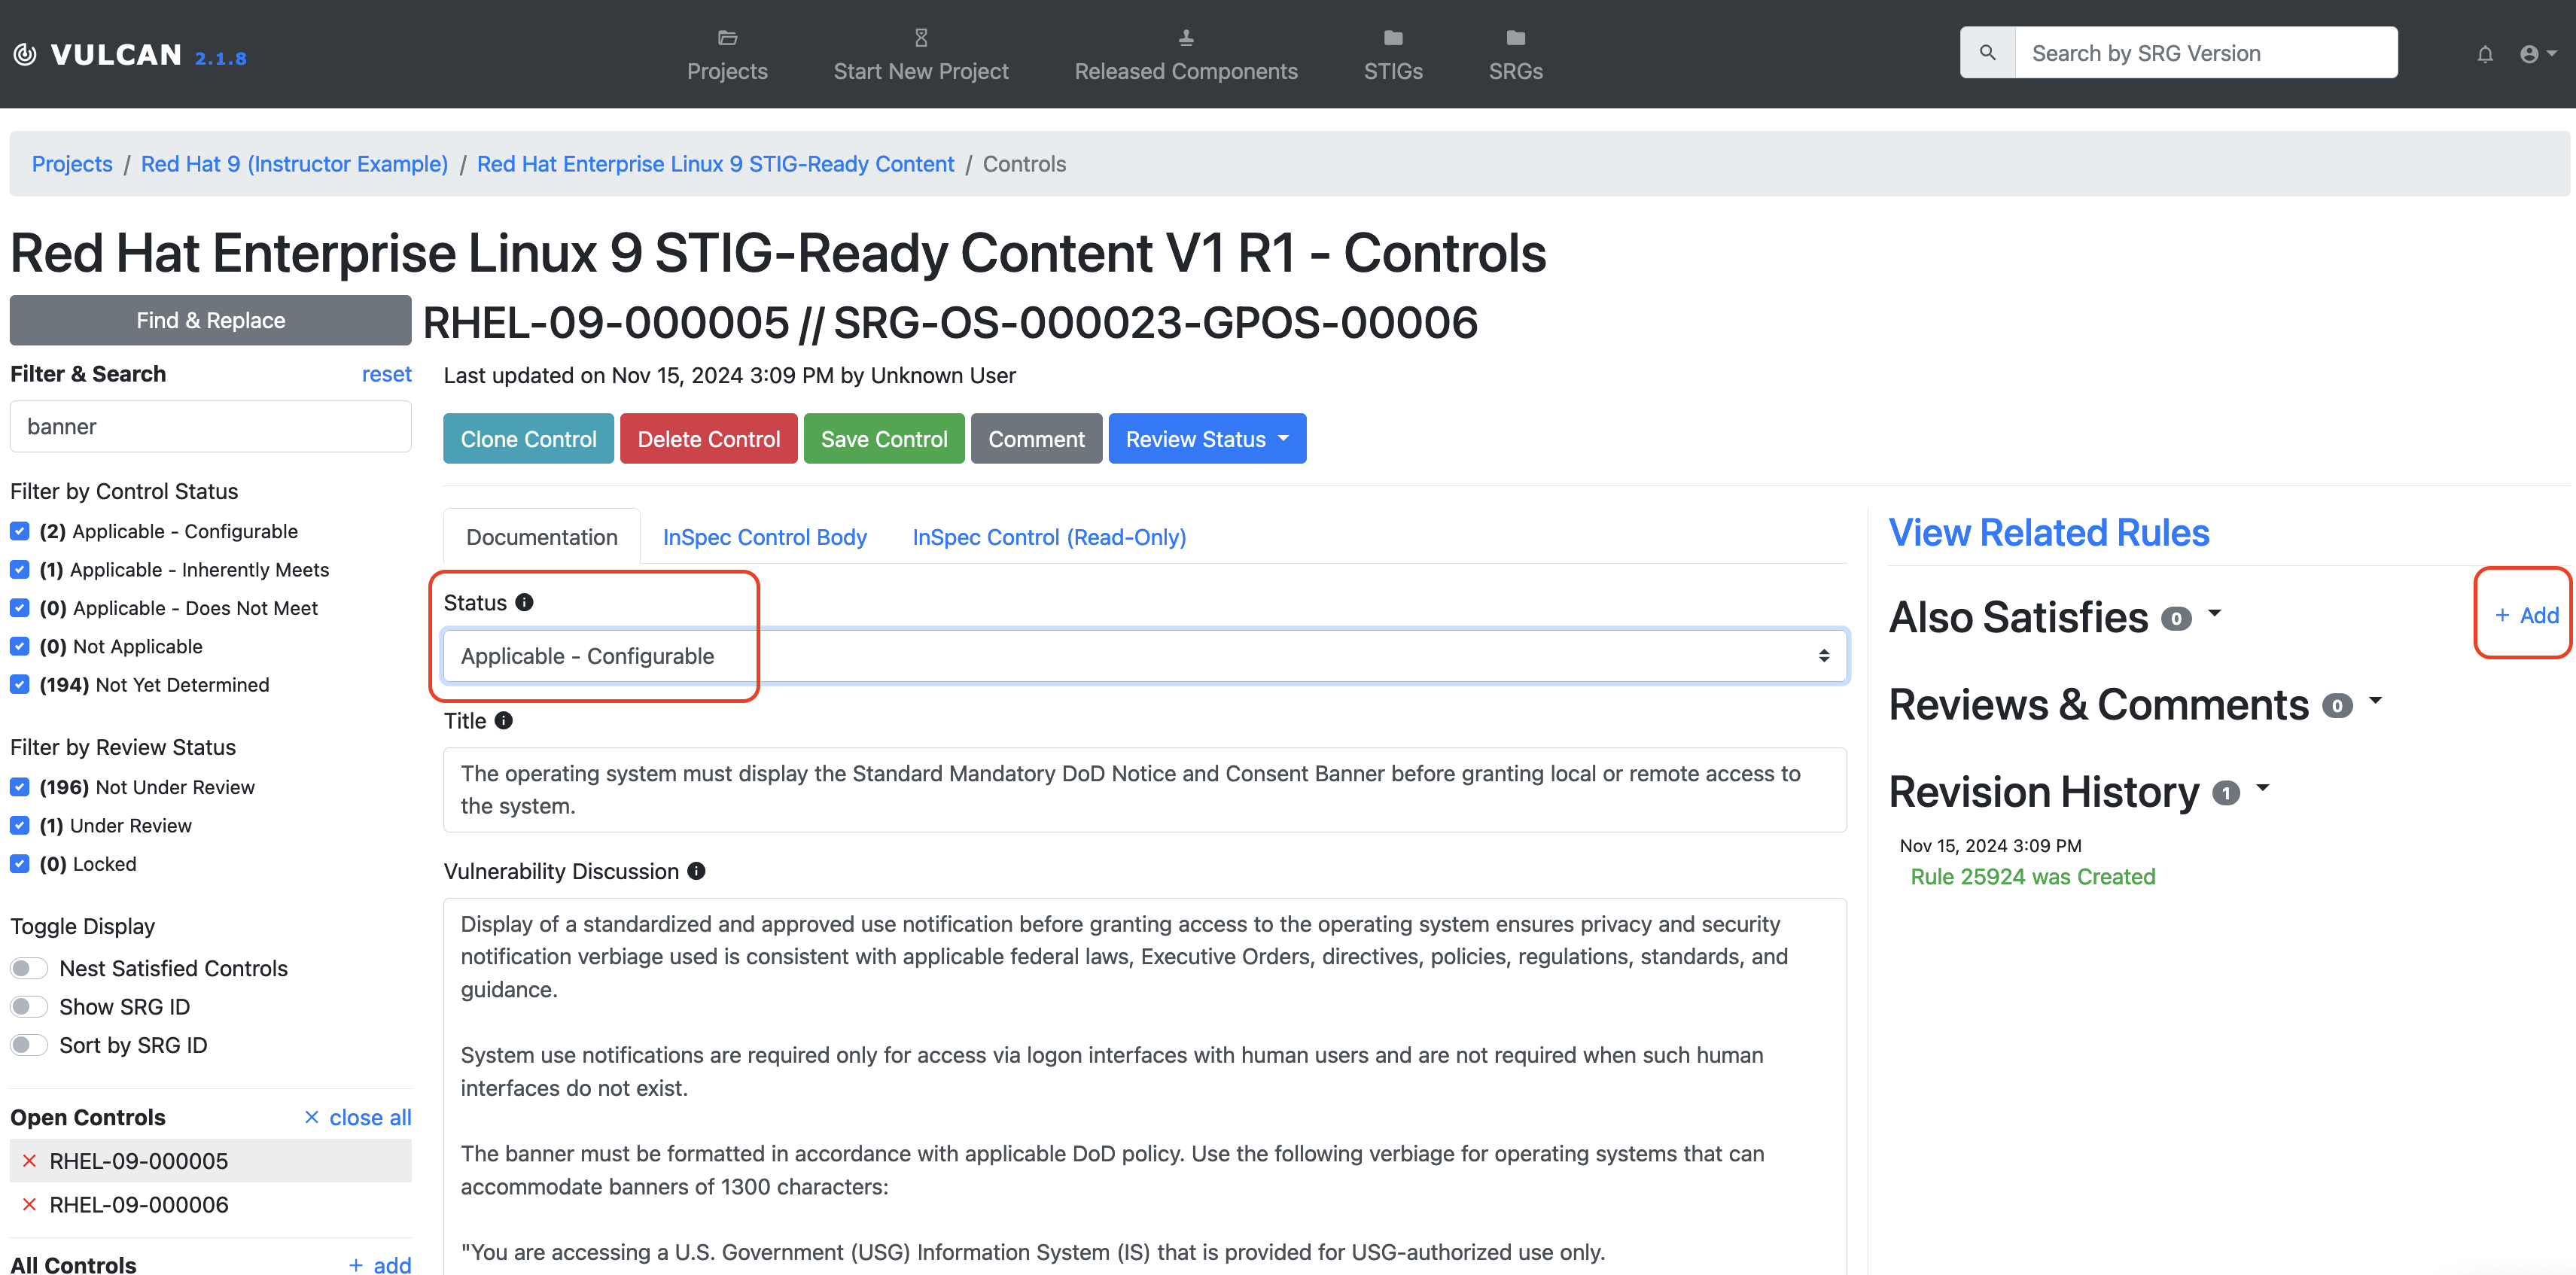Viewport: 2576px width, 1275px height.
Task: Enable the Show SRG ID toggle
Action: coord(29,1007)
